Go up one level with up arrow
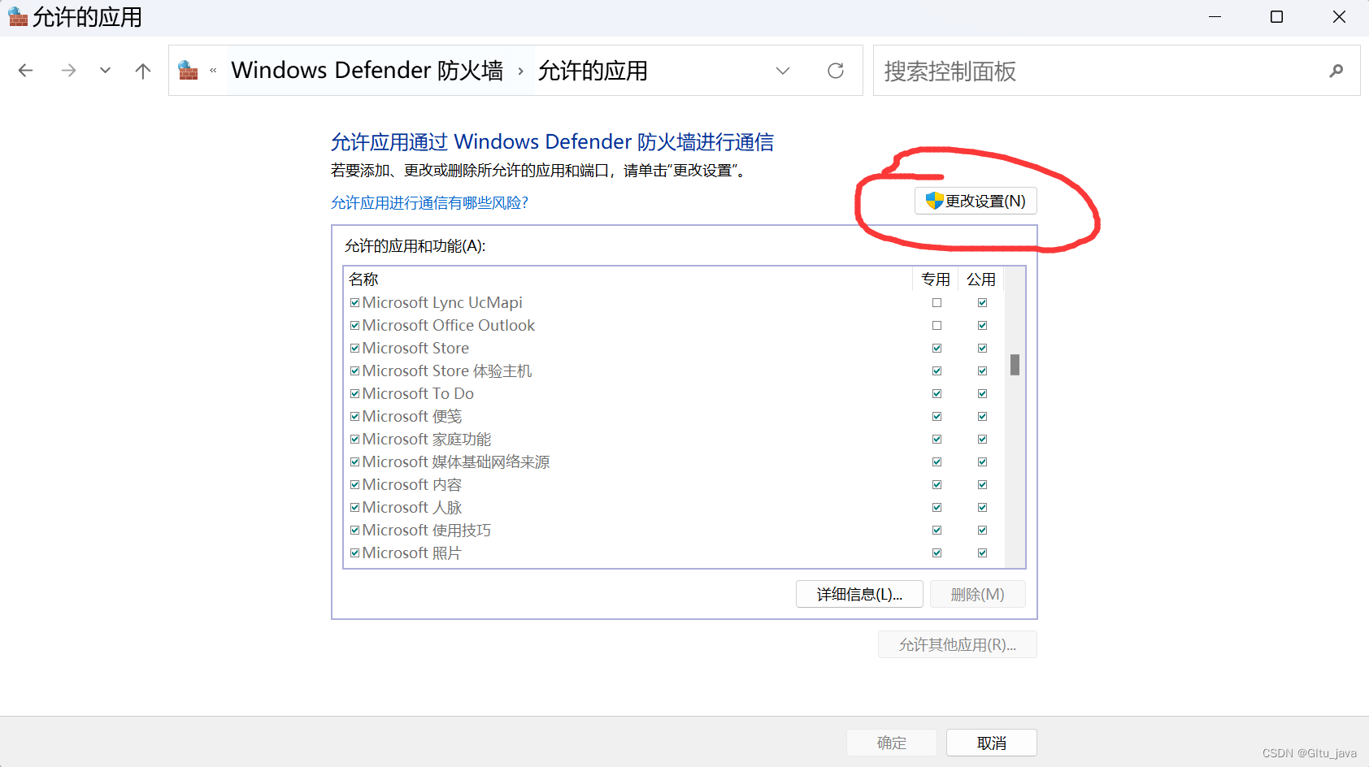The width and height of the screenshot is (1369, 767). pos(143,71)
